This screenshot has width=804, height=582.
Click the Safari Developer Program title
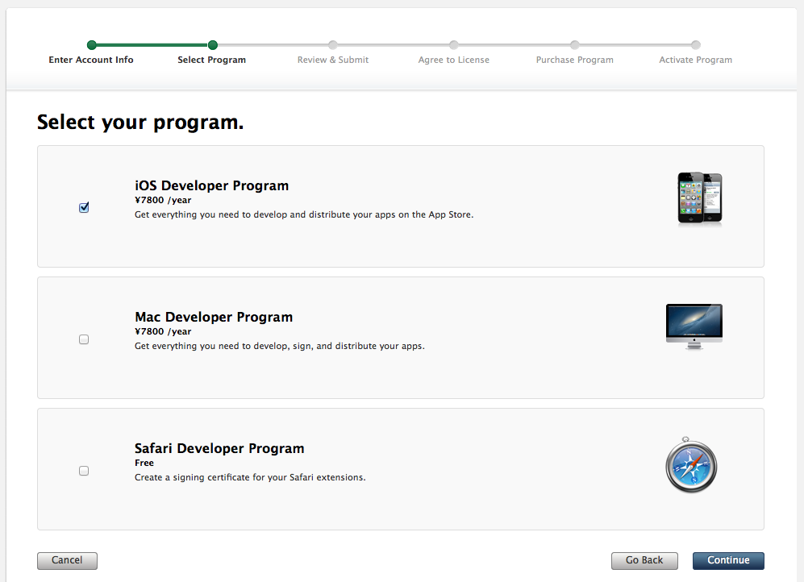click(219, 448)
